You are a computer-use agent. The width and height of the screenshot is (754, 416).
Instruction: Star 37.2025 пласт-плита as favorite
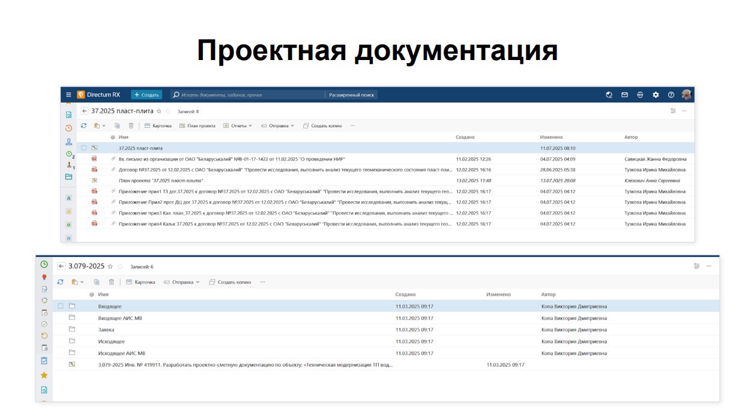159,111
